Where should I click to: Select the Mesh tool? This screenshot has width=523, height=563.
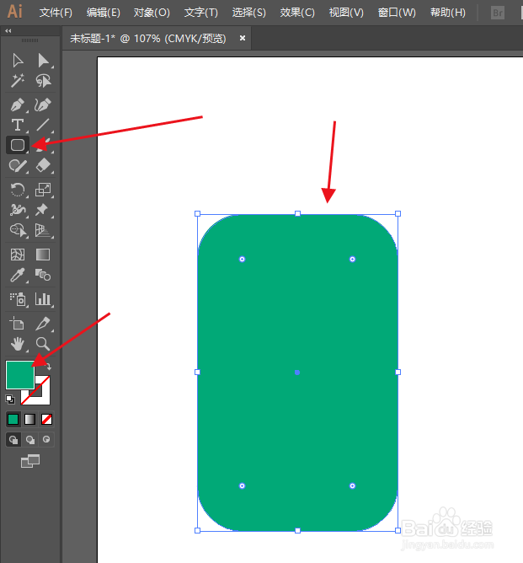[x=18, y=255]
